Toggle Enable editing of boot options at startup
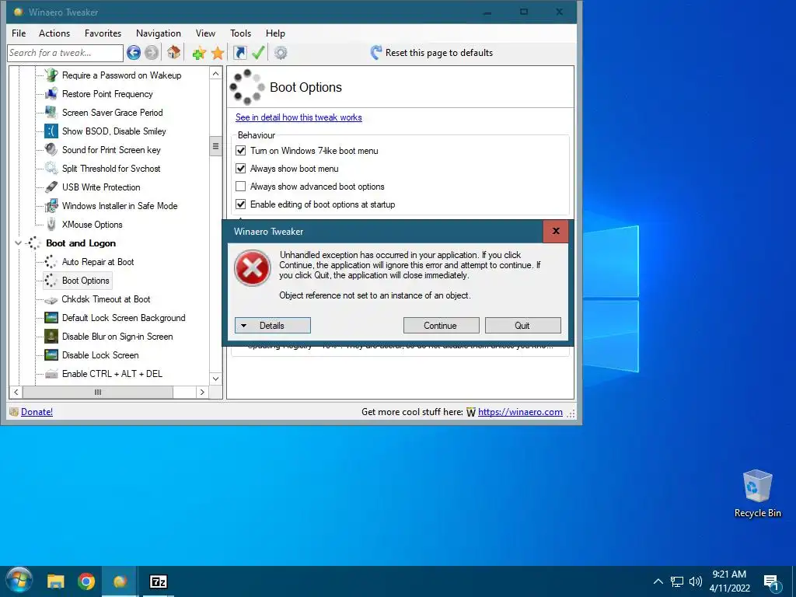 241,204
